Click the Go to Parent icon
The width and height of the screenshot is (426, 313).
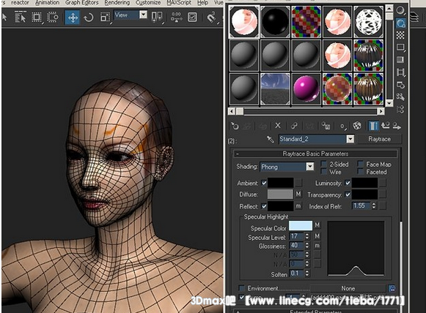point(385,126)
